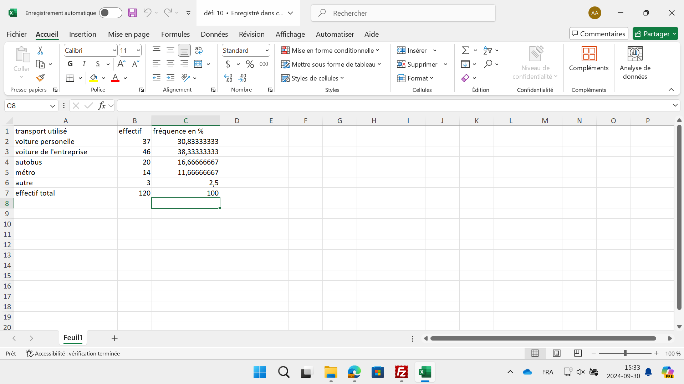Screen dimensions: 684x384
Task: Toggle Underline (S) formatting
Action: [98, 64]
